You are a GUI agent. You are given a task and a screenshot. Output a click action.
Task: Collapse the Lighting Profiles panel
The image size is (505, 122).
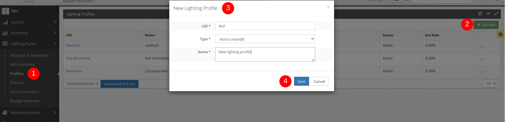(x=488, y=13)
